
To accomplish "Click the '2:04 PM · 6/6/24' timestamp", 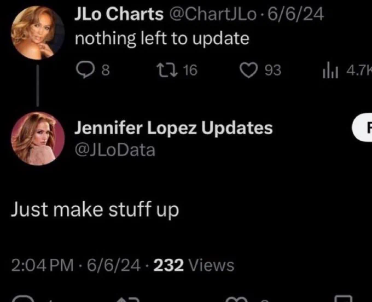I will 76,265.
